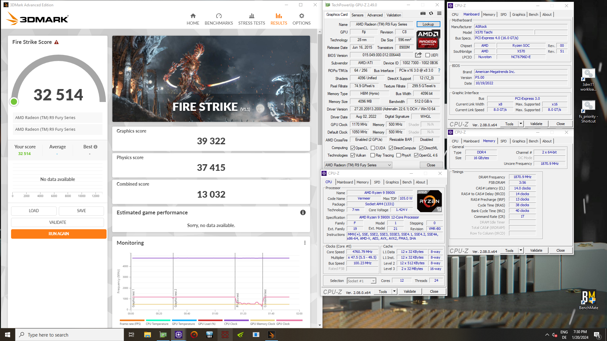Open File Explorer from taskbar
The width and height of the screenshot is (607, 341).
tap(147, 335)
